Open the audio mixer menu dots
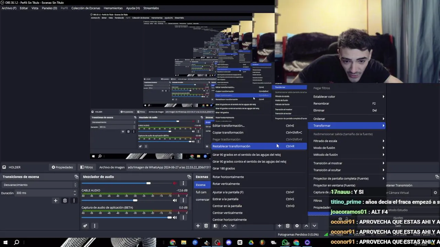 tap(95, 226)
